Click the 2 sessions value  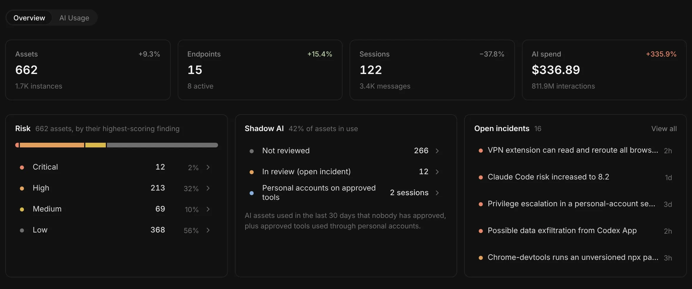[409, 192]
